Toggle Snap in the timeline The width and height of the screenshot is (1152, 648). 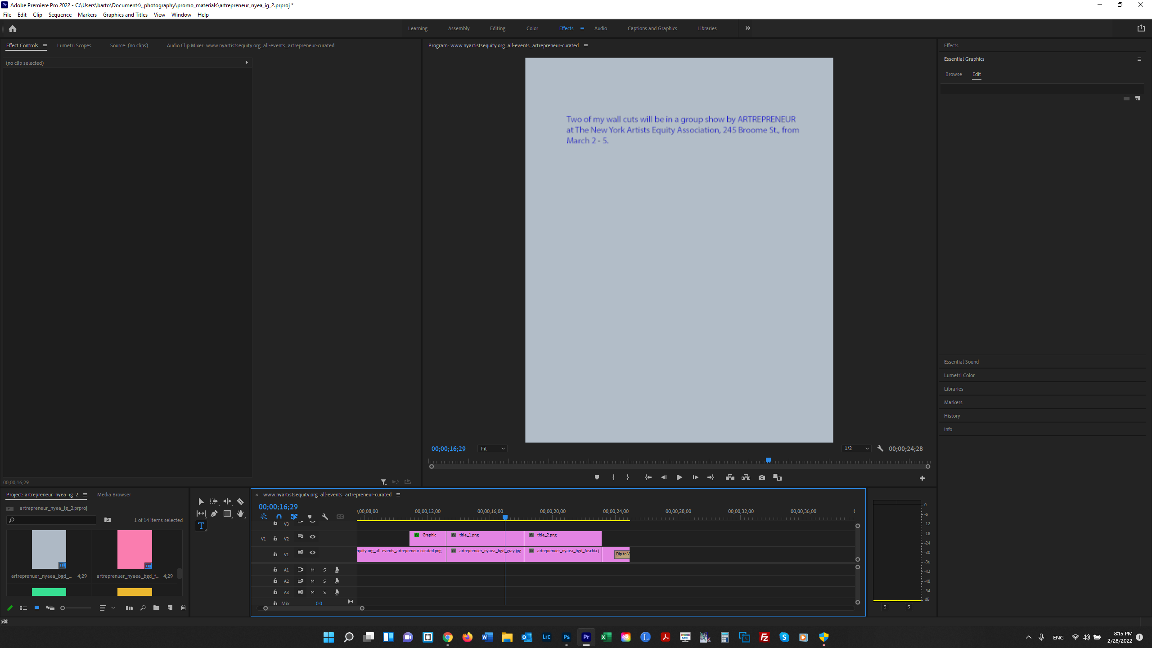pos(279,517)
